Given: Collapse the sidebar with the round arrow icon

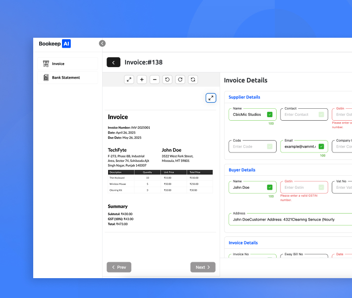Looking at the screenshot, I should [x=102, y=44].
